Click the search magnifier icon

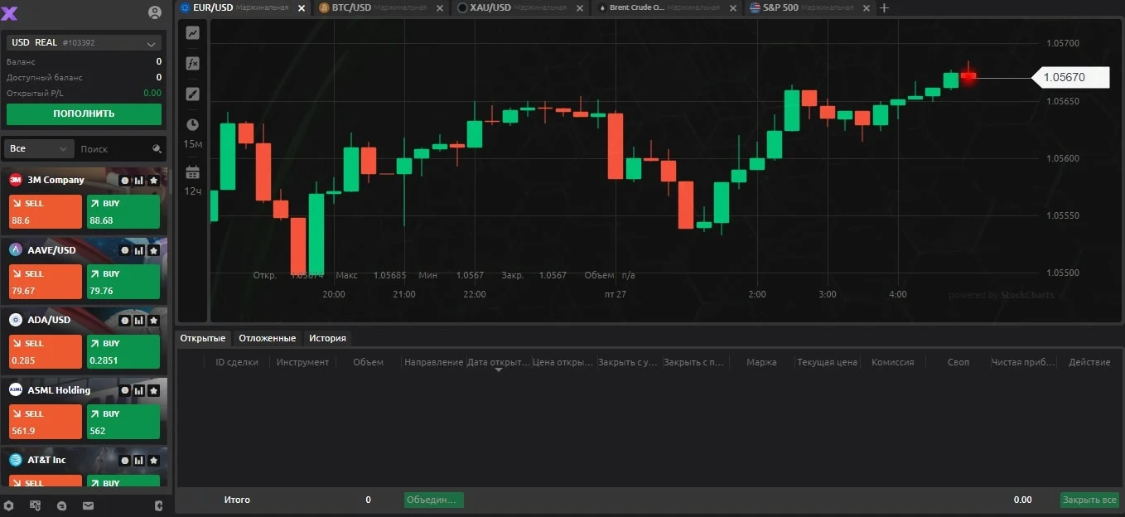tap(157, 149)
